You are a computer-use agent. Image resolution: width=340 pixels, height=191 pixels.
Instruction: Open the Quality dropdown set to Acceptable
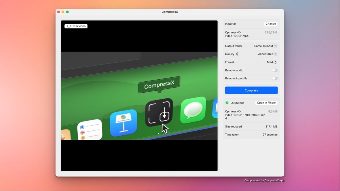click(x=267, y=54)
